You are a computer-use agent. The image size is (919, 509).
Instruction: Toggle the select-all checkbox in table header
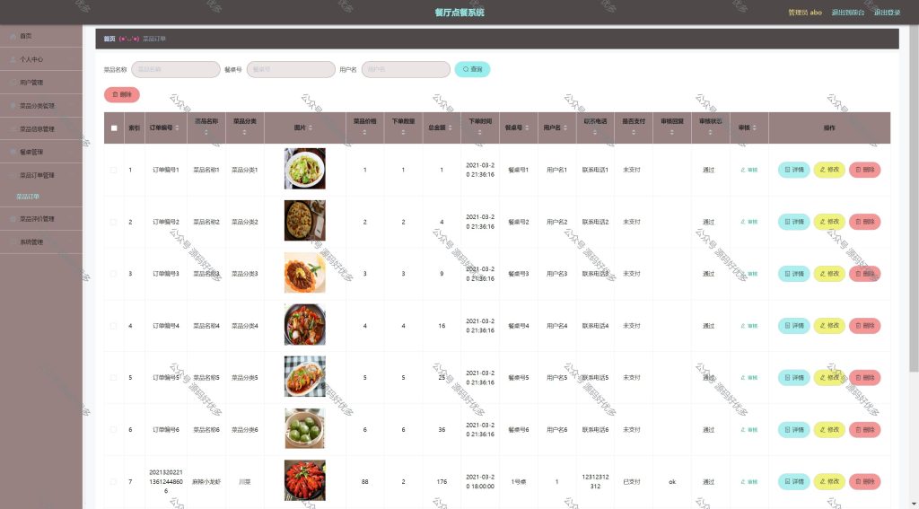[x=114, y=127]
